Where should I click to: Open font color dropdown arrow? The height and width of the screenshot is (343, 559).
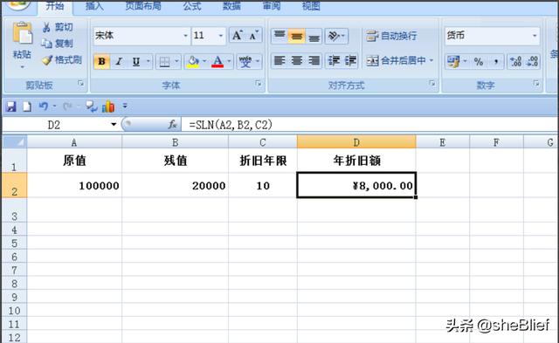229,62
